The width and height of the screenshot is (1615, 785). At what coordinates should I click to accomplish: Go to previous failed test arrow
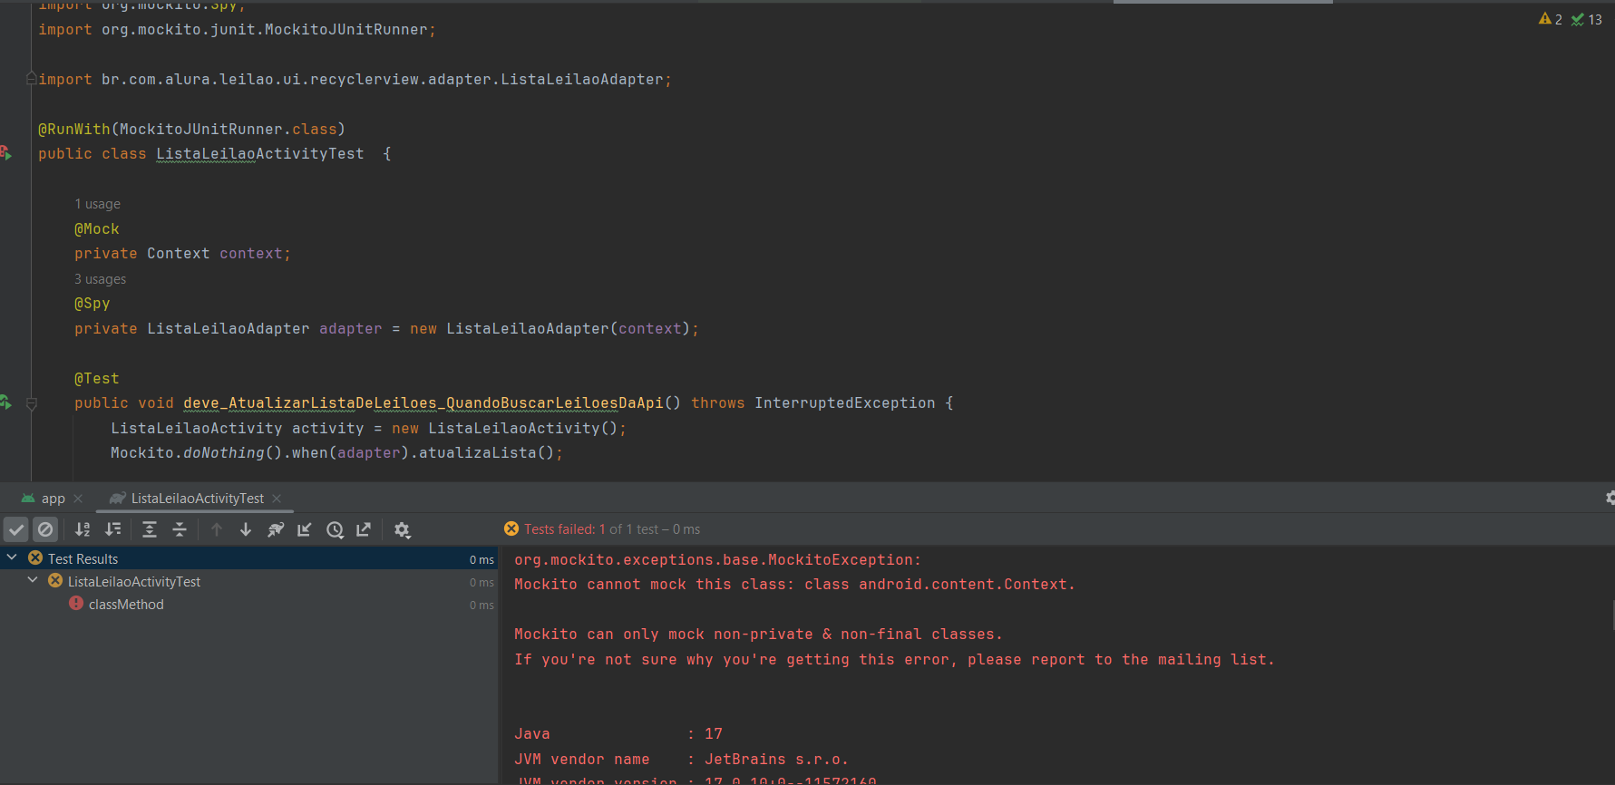tap(217, 529)
